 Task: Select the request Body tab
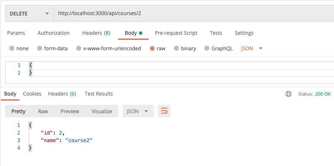(134, 33)
